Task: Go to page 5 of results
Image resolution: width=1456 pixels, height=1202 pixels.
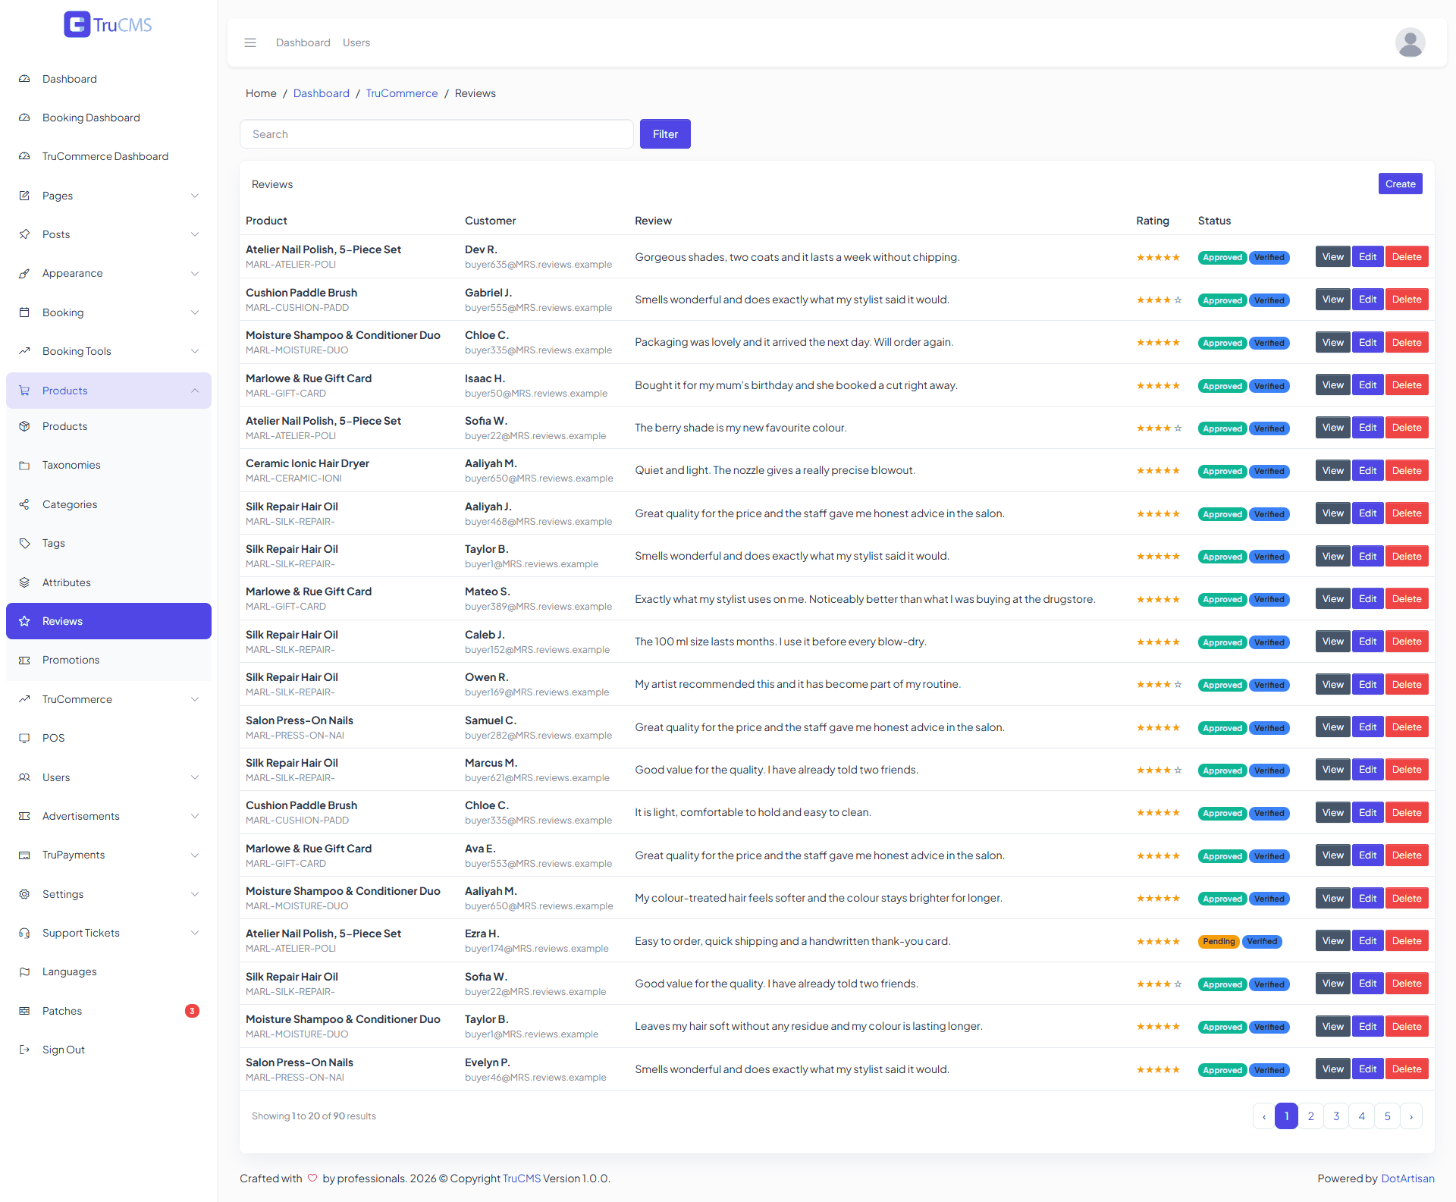Action: [1387, 1116]
